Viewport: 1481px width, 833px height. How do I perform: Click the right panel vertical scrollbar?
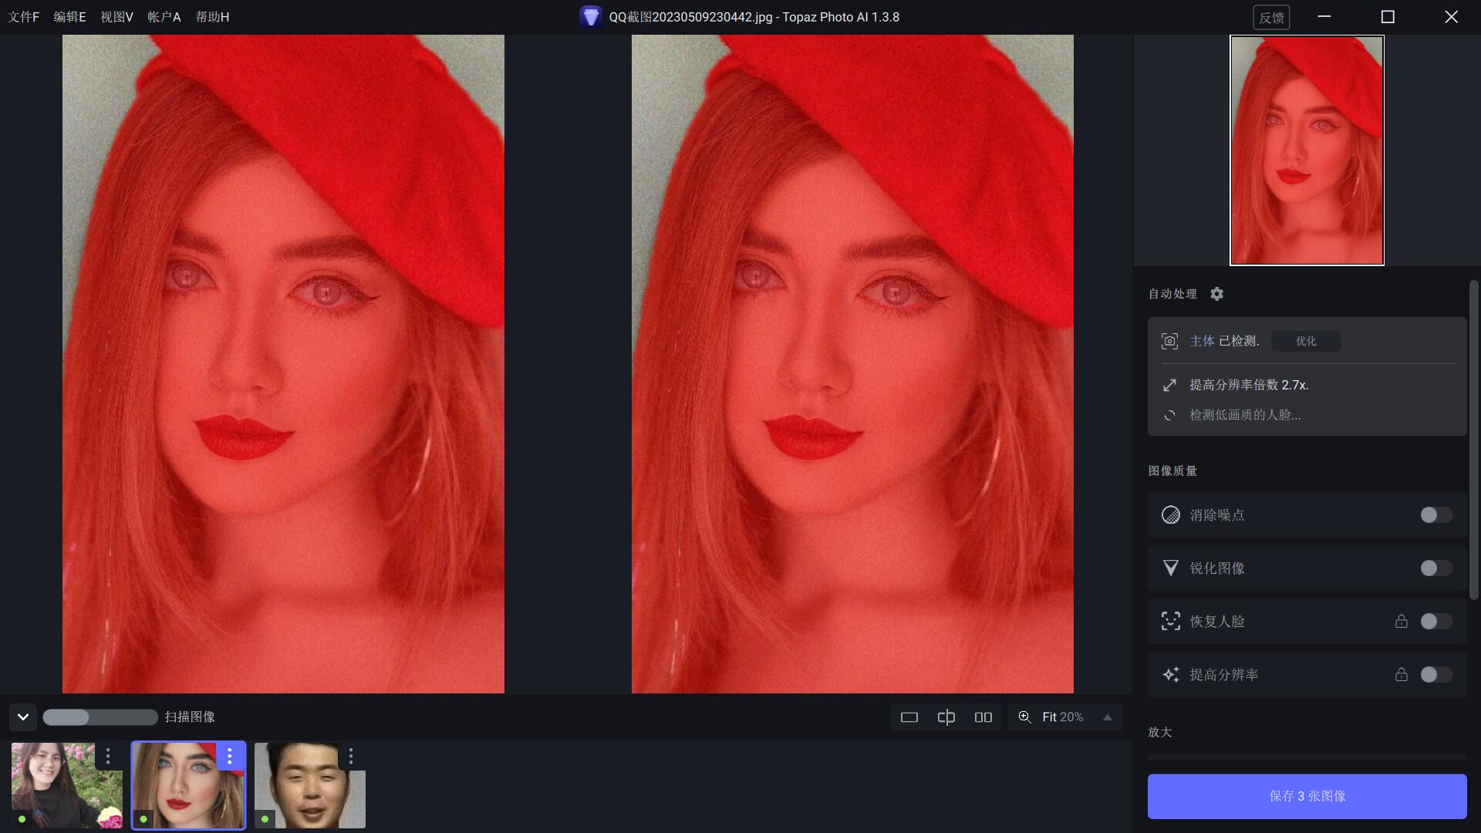(x=1474, y=440)
